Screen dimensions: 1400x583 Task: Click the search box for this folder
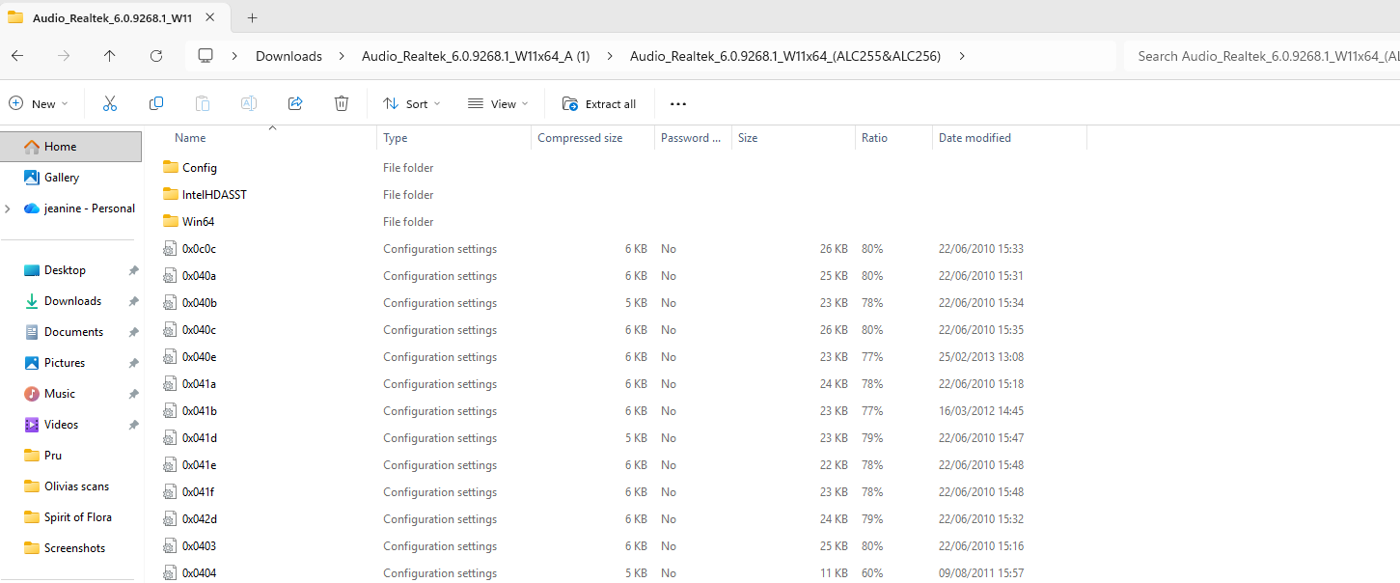click(1262, 56)
